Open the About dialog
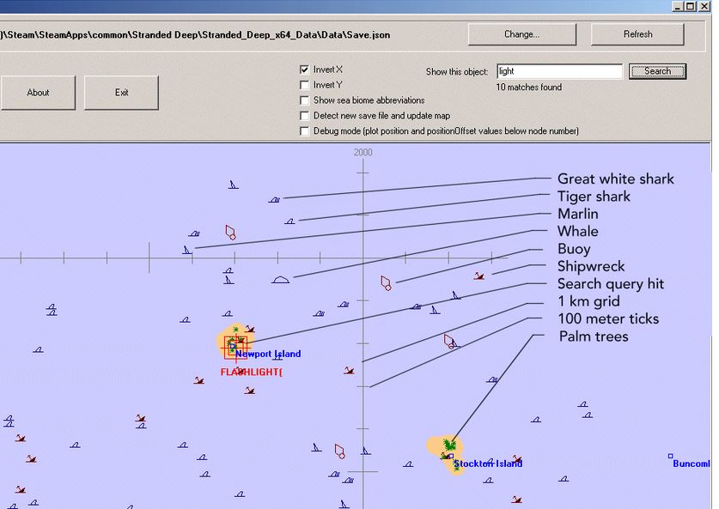Screen dimensions: 719x509 38,93
